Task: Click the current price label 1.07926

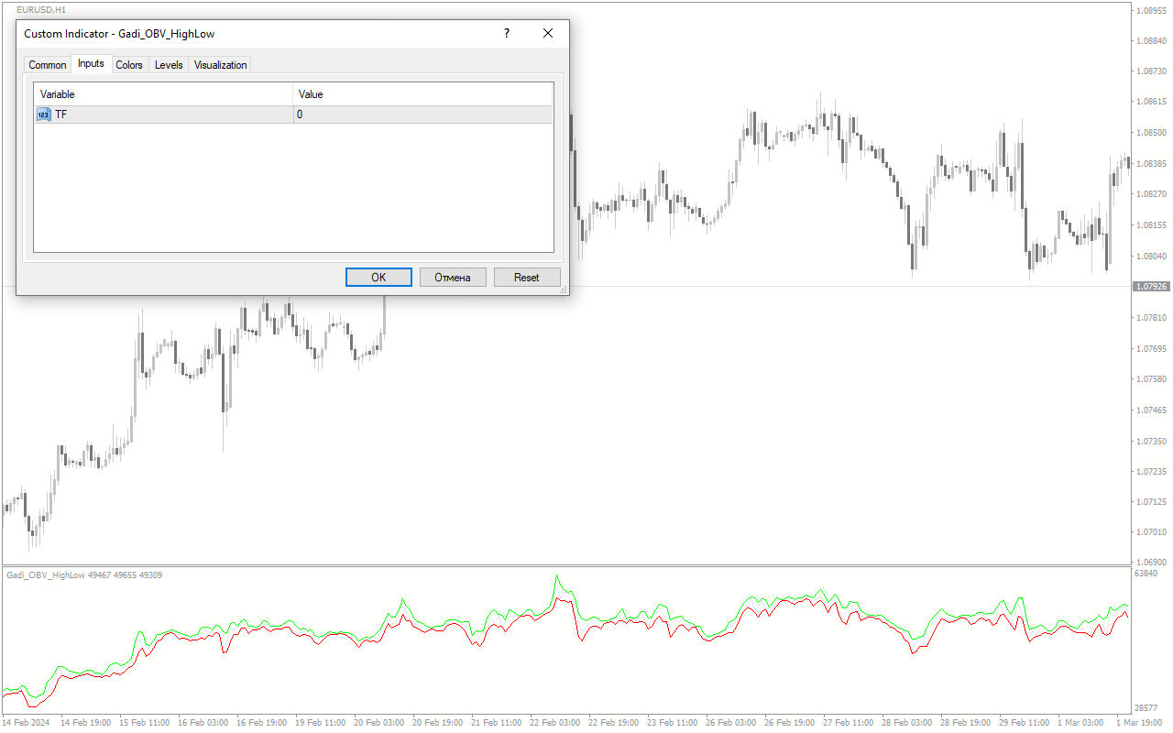Action: tap(1151, 287)
